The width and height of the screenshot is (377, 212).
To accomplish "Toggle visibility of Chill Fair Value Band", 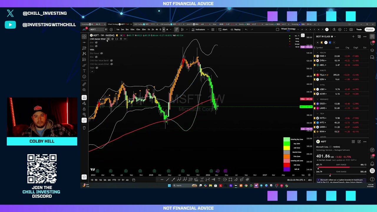I will click(111, 60).
